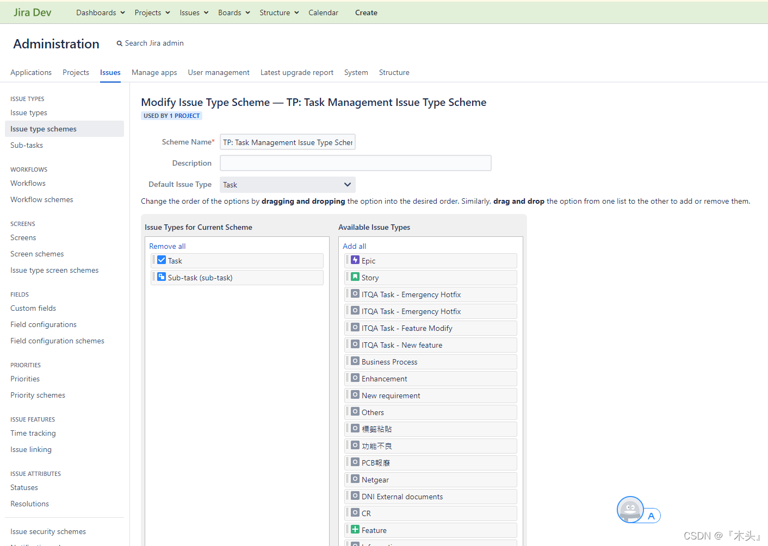Screen dimensions: 768x546
Task: Switch to the System admin tab
Action: [x=356, y=72]
